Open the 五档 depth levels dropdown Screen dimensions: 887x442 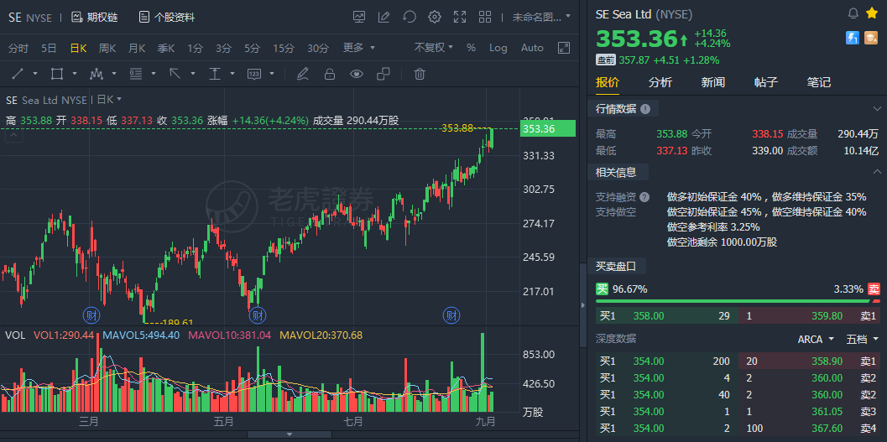point(862,339)
